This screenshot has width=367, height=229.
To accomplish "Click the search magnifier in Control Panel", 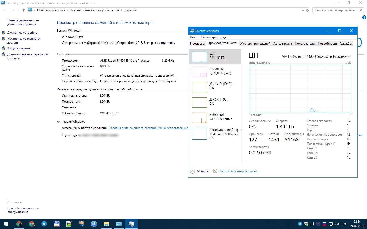I will (x=360, y=10).
